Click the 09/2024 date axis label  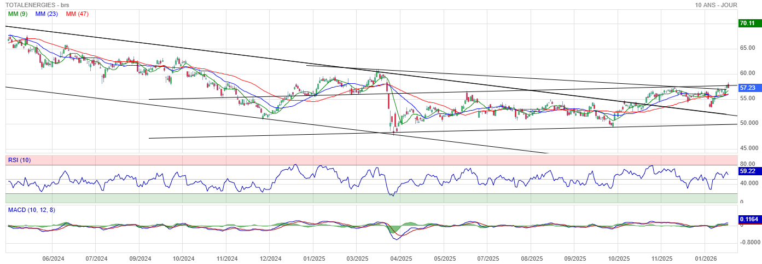click(x=139, y=258)
